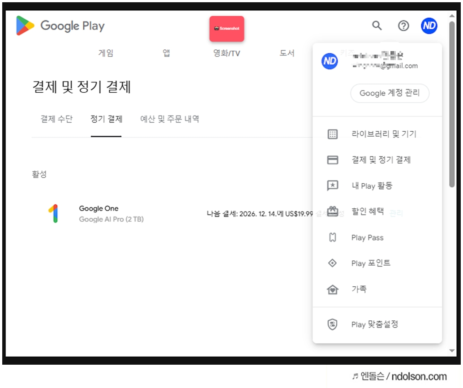
Task: Open search with the magnifier icon
Action: (377, 26)
